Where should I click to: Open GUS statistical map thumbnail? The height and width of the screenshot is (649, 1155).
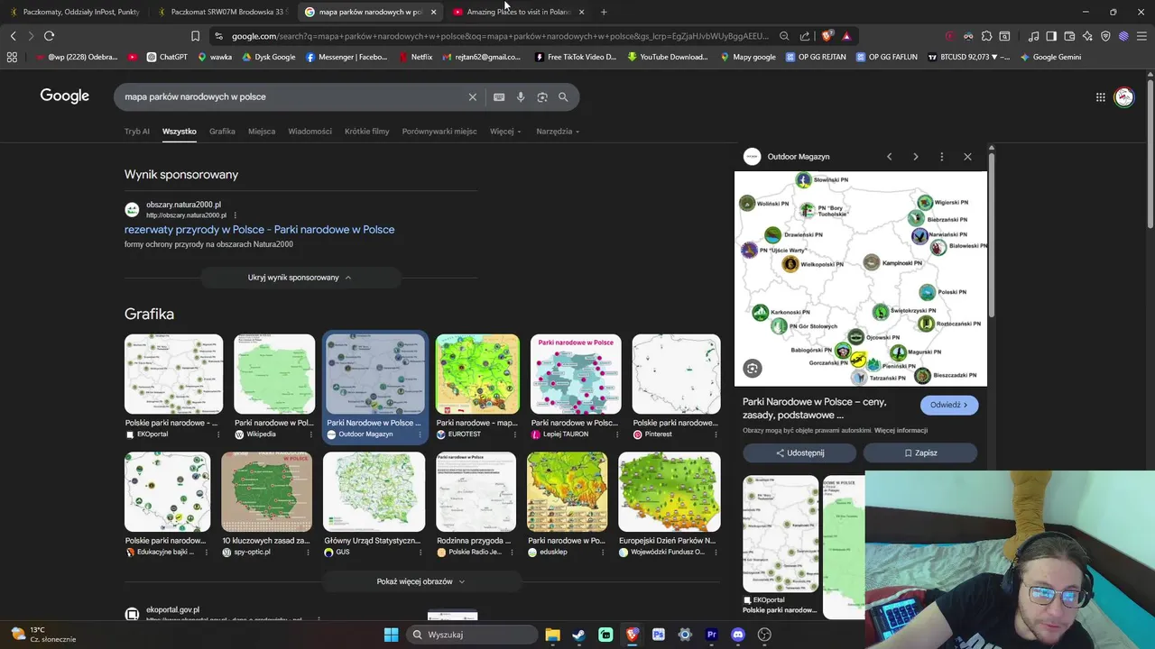374,492
